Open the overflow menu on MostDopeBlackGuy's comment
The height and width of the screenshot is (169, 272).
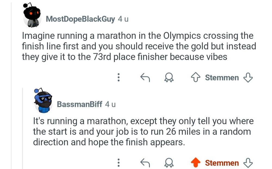(118, 78)
